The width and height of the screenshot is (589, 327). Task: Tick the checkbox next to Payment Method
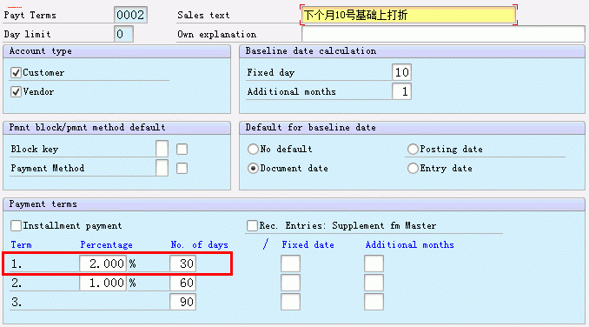(182, 169)
